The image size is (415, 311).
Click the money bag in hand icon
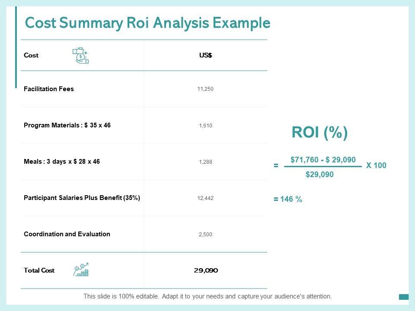(x=81, y=56)
